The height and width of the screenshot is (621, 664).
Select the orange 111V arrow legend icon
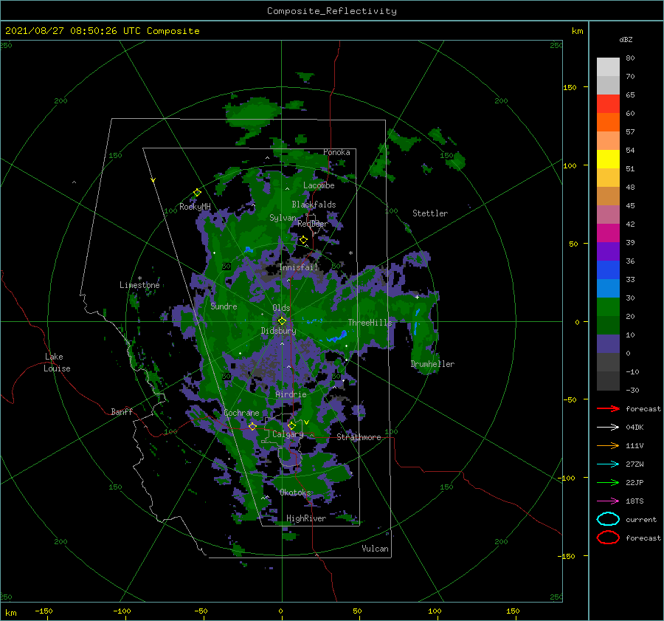[608, 445]
